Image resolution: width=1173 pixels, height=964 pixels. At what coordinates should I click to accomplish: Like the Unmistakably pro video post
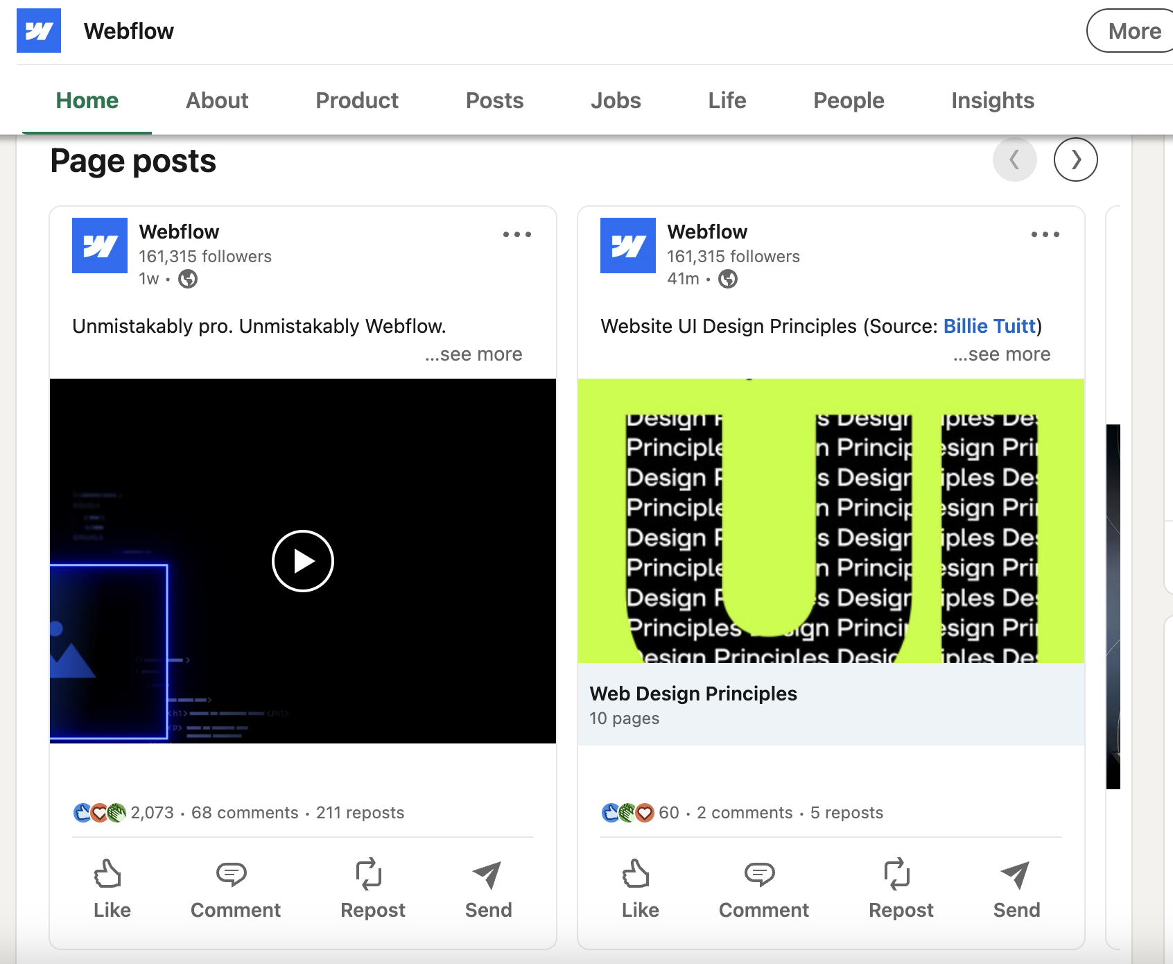[112, 889]
